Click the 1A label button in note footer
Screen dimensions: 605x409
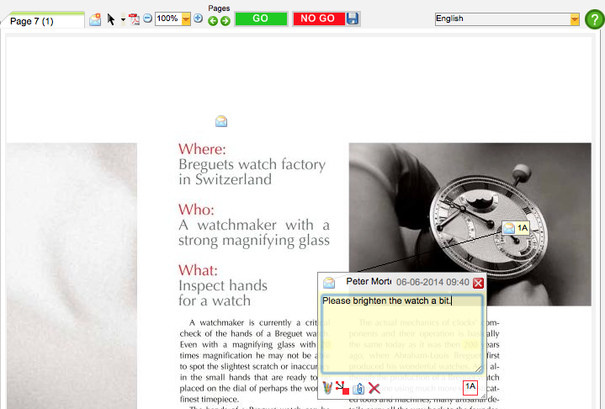470,387
